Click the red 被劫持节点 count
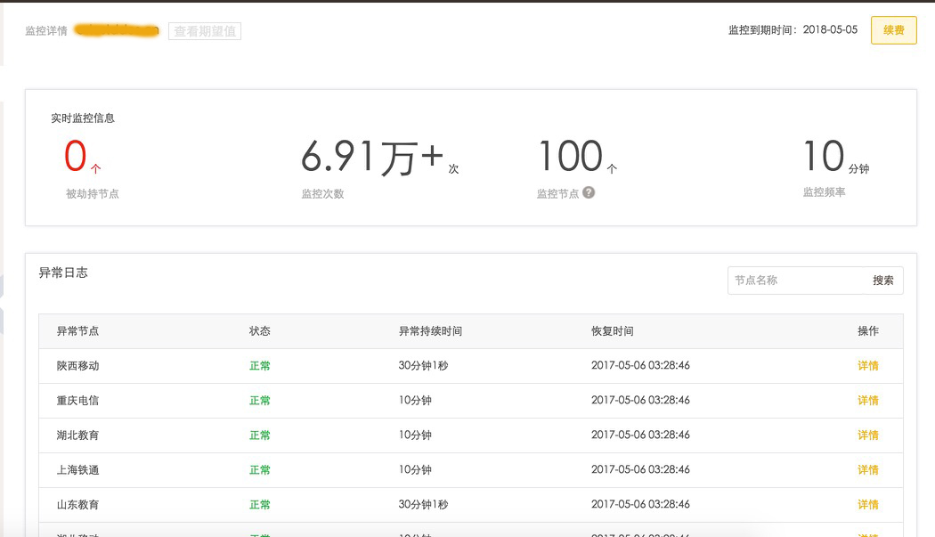The height and width of the screenshot is (537, 935). tap(76, 158)
